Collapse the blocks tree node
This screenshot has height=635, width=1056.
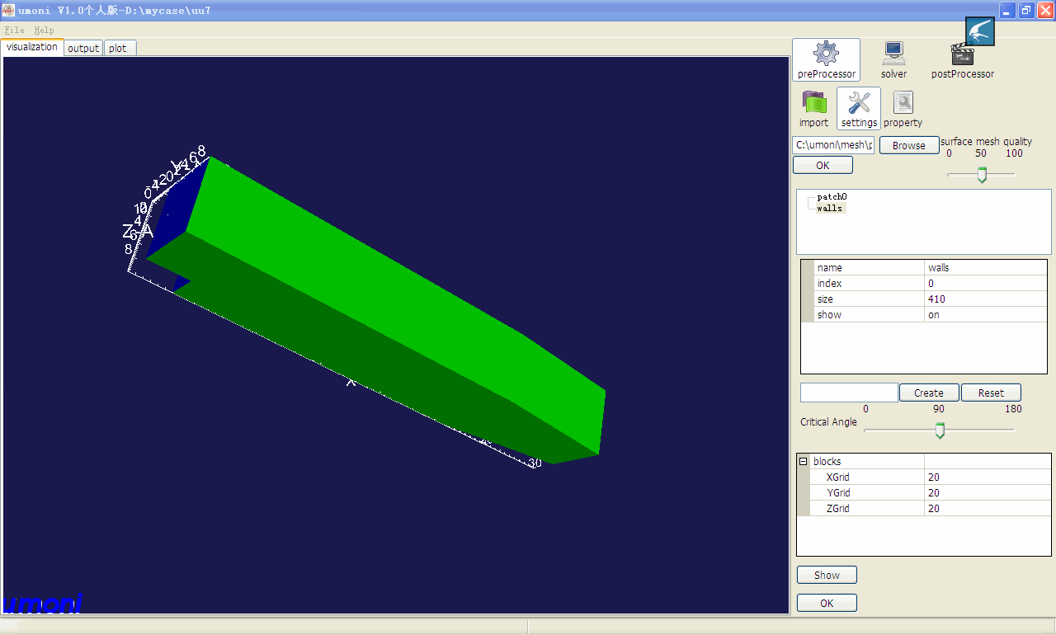804,462
